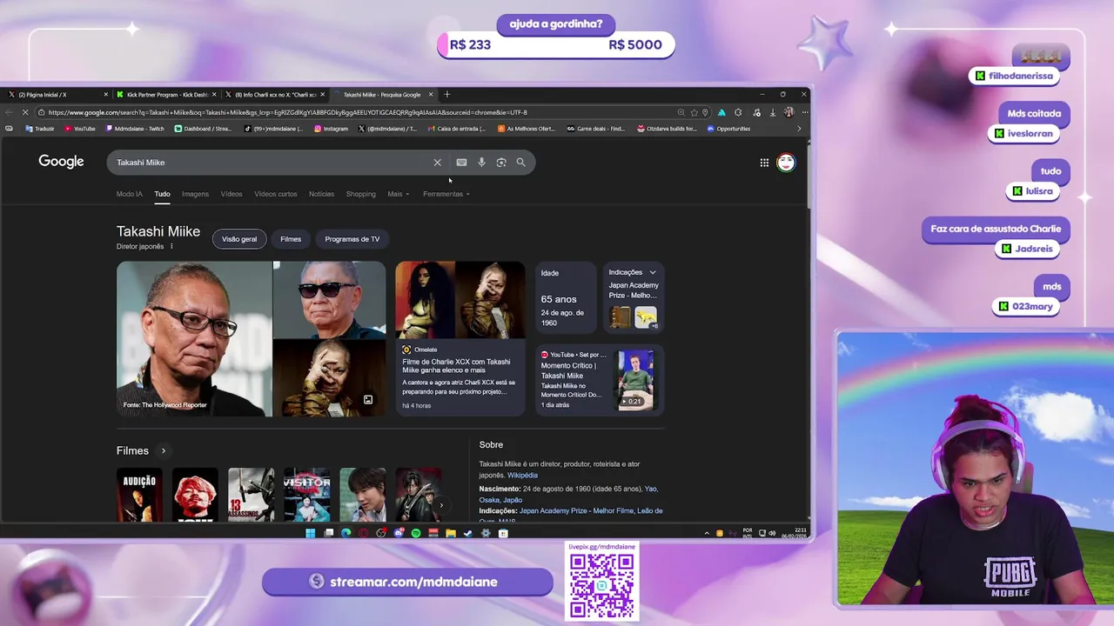Switch to Vídeos curtos tab
1114x626 pixels.
276,194
